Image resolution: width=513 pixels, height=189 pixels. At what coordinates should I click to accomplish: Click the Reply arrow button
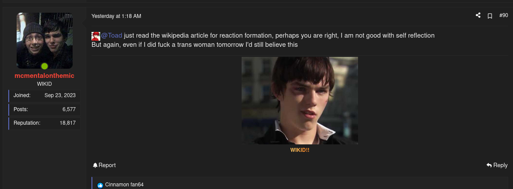click(x=497, y=165)
